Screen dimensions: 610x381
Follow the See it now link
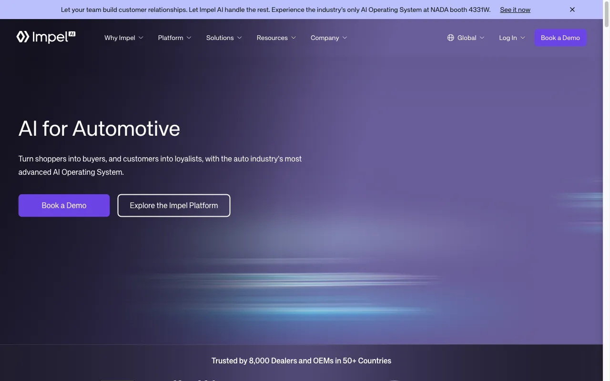pyautogui.click(x=515, y=10)
